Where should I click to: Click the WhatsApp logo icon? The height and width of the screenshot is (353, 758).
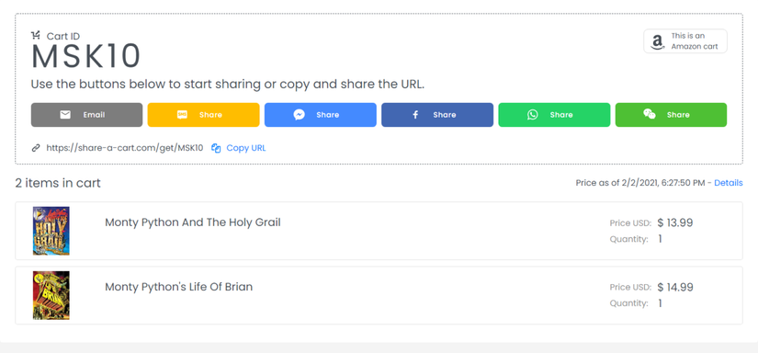[x=533, y=115]
